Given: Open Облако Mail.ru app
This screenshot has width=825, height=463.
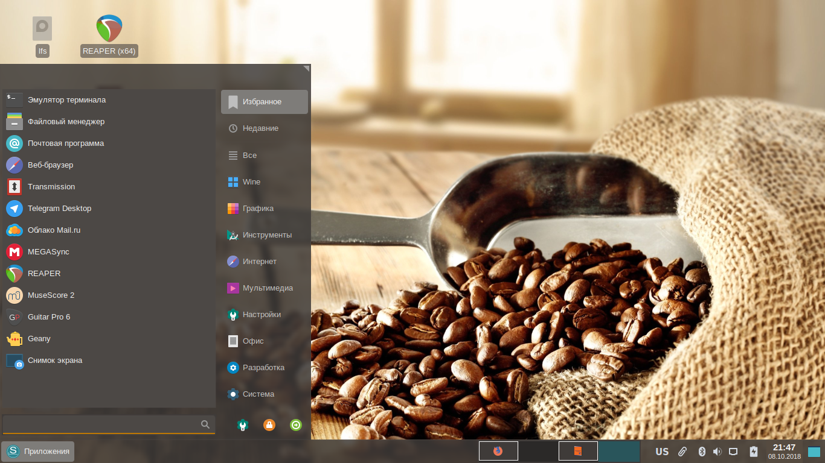Looking at the screenshot, I should (54, 230).
